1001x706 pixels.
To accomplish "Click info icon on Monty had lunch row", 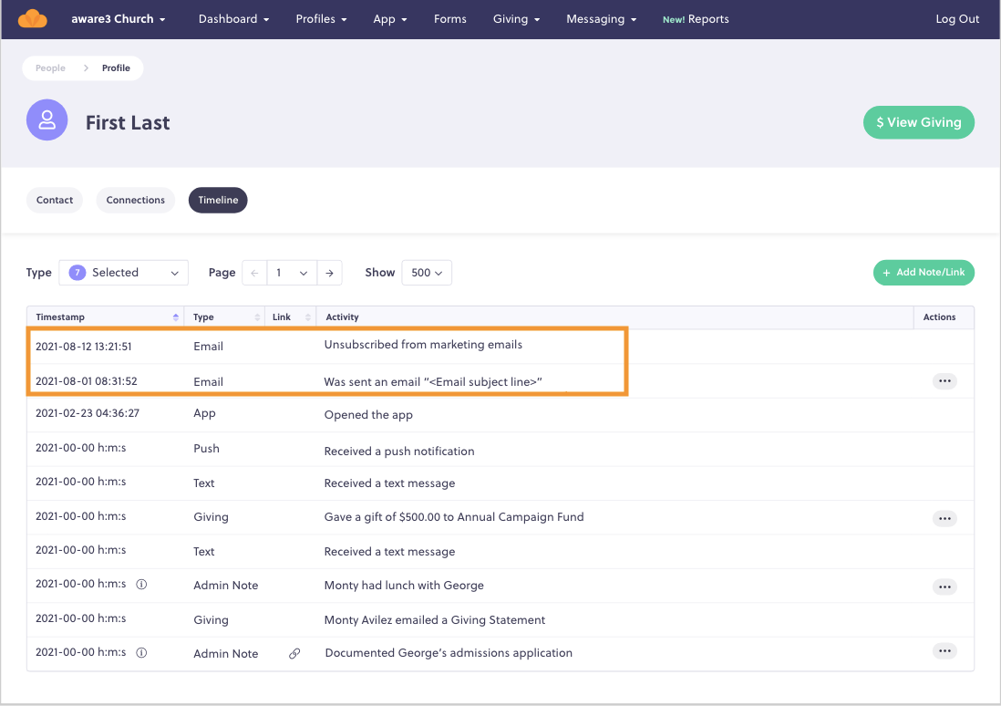I will point(141,584).
